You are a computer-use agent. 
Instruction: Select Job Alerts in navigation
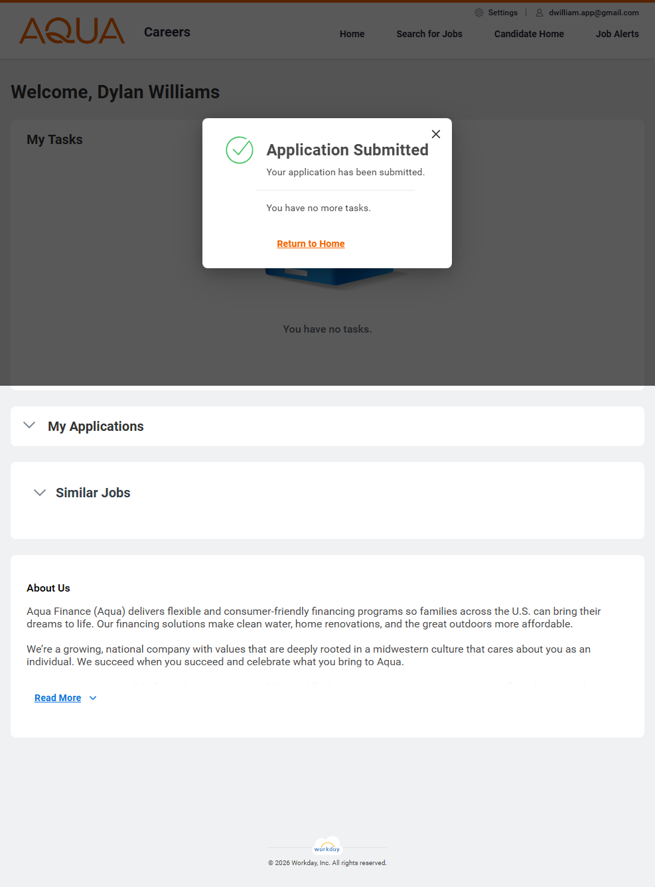pyautogui.click(x=617, y=34)
